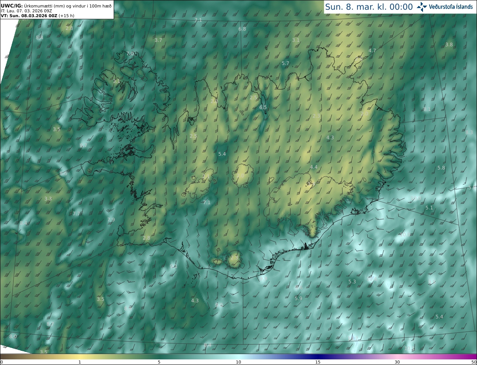Click the 7.9 value label on the map
The height and width of the screenshot is (365, 477).
[x=111, y=219]
